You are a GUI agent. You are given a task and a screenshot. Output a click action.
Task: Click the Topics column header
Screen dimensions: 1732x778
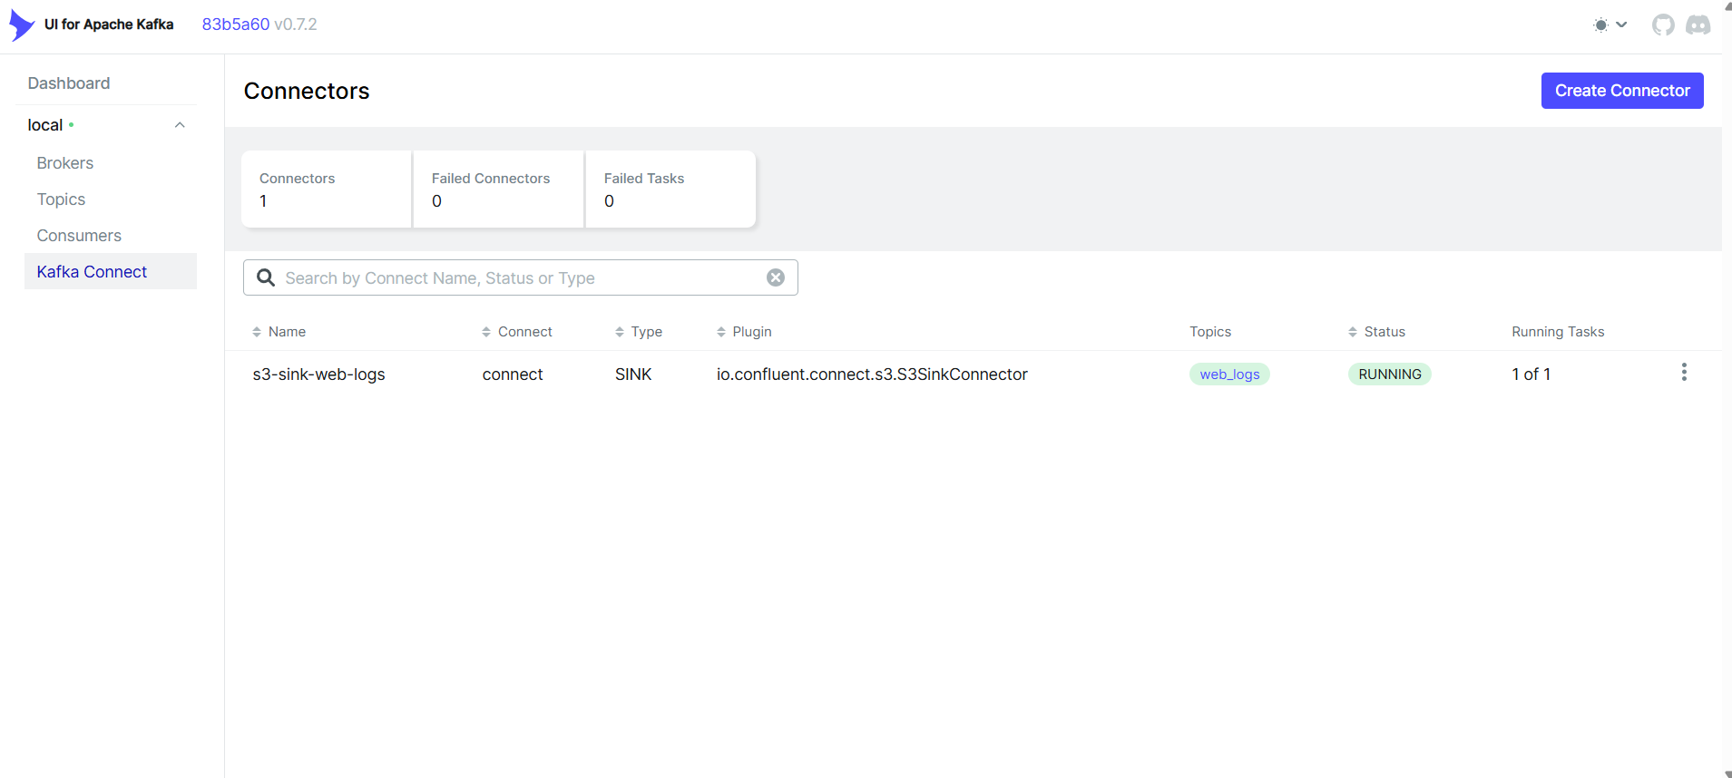(x=1210, y=332)
